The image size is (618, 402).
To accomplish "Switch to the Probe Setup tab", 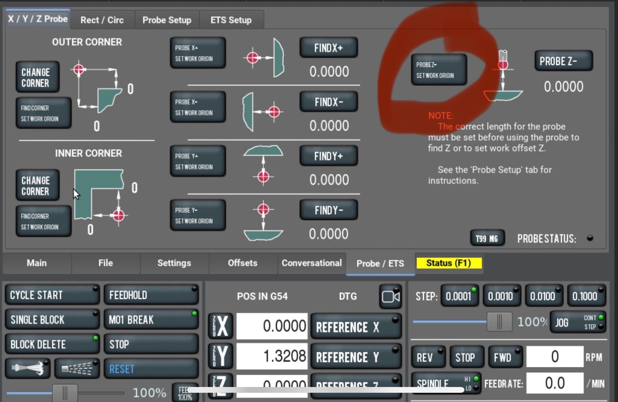I will pyautogui.click(x=167, y=20).
